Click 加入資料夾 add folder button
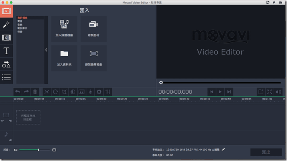This screenshot has width=287, height=161. pos(64,58)
